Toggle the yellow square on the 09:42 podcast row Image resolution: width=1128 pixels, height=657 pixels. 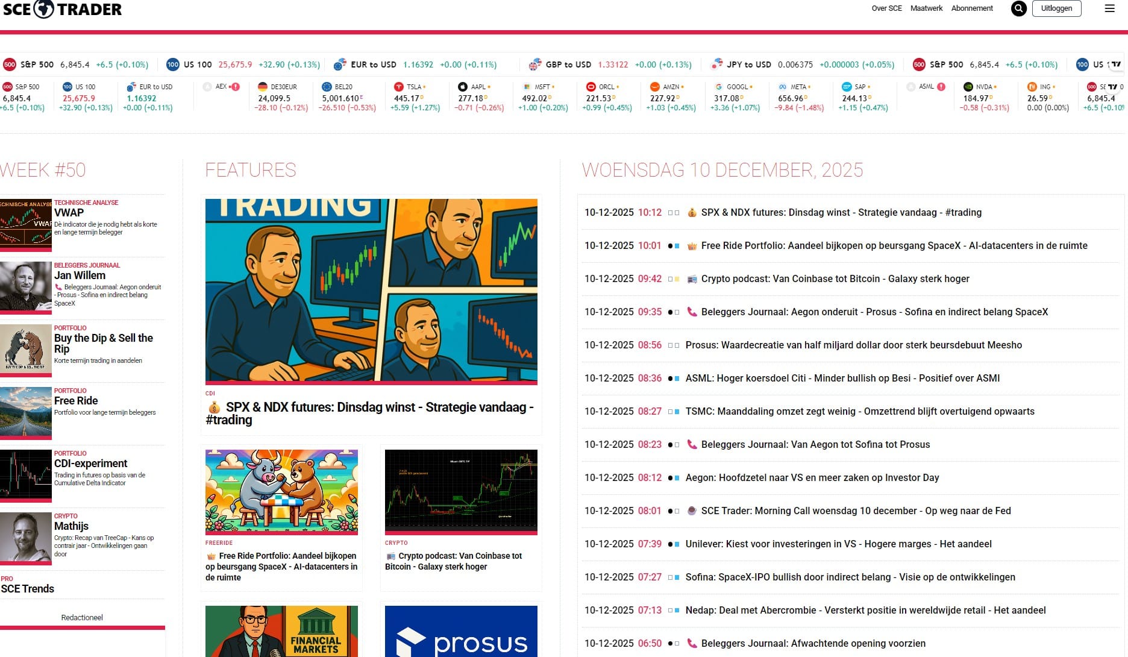[x=677, y=278]
